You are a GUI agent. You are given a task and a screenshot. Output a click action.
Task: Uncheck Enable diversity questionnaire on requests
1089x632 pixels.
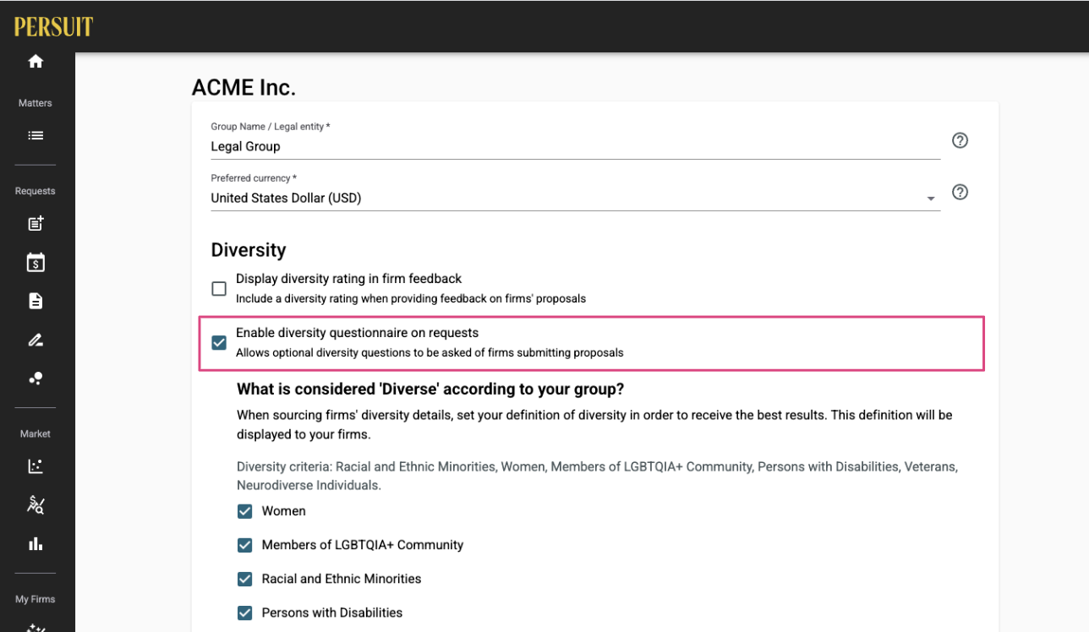pos(219,343)
